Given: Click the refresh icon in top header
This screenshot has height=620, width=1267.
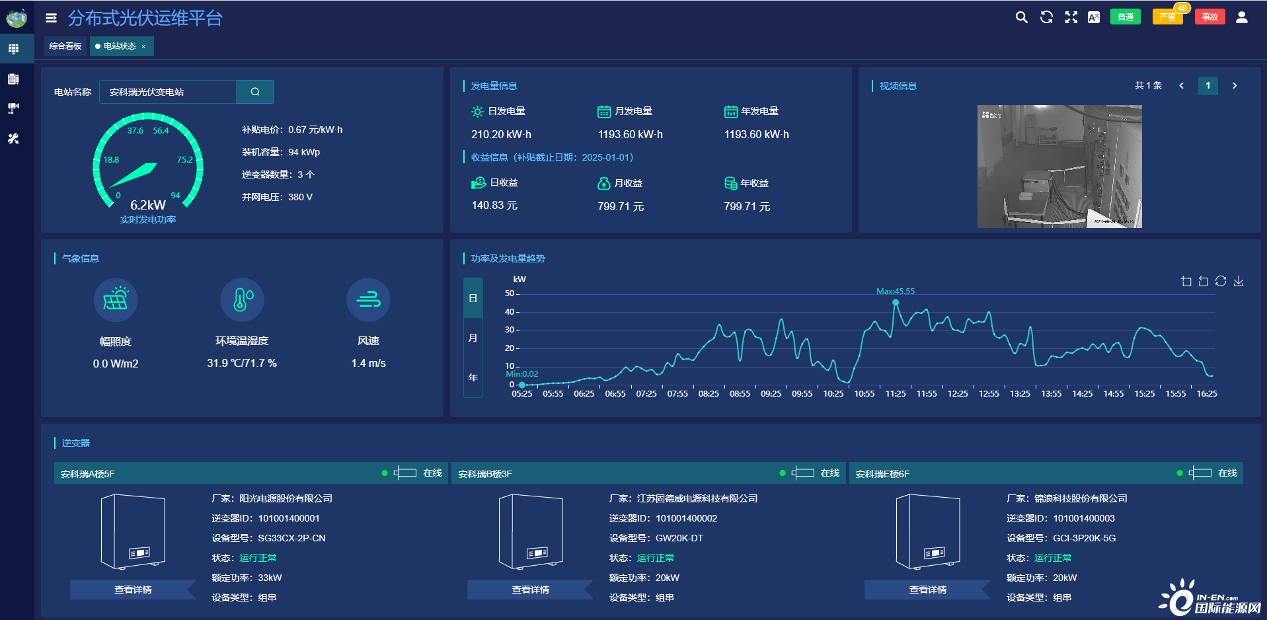Looking at the screenshot, I should tap(1046, 17).
